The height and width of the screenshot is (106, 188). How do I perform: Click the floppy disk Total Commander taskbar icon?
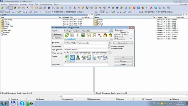[13, 103]
